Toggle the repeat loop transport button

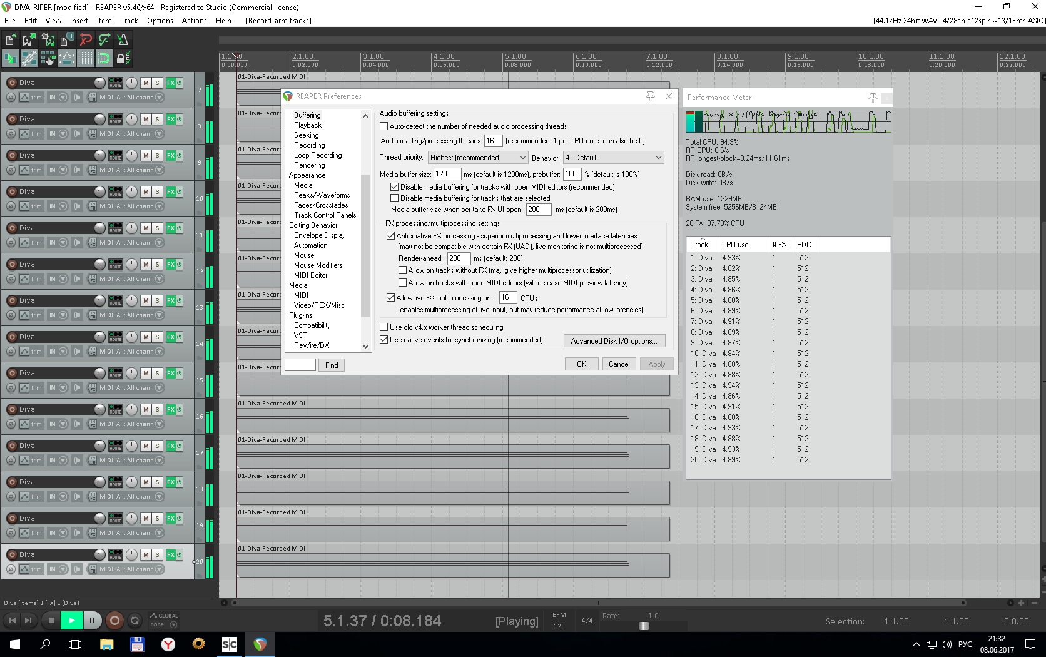click(135, 621)
